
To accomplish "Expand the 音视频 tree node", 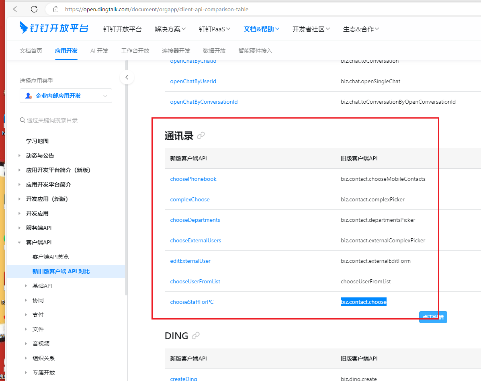I will pos(26,343).
